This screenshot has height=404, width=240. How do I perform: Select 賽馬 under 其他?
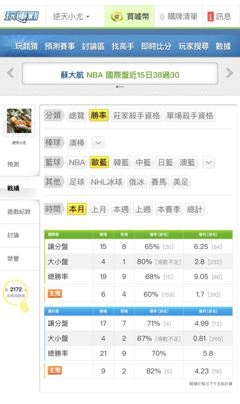click(x=159, y=182)
